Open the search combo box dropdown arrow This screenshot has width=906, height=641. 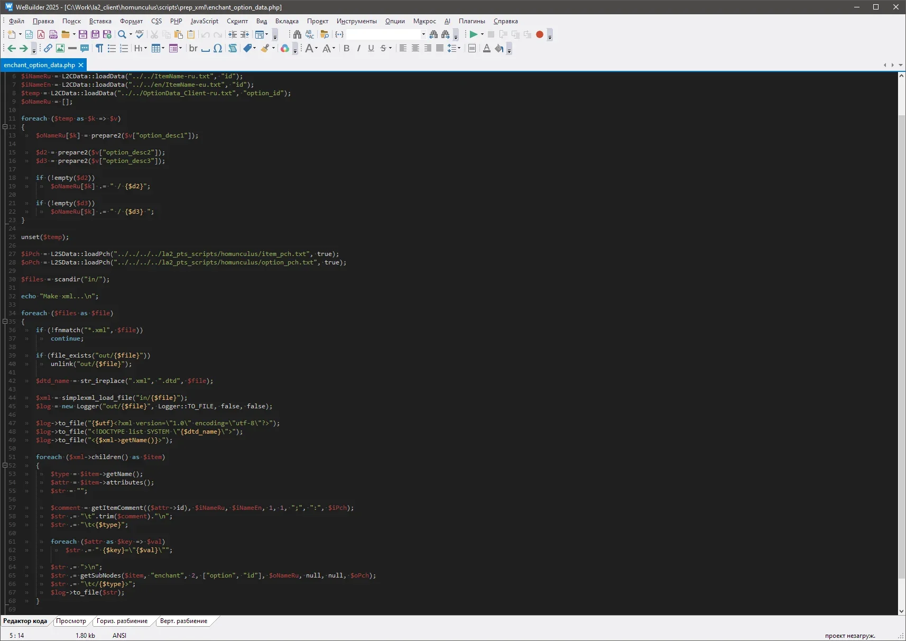[x=423, y=34]
